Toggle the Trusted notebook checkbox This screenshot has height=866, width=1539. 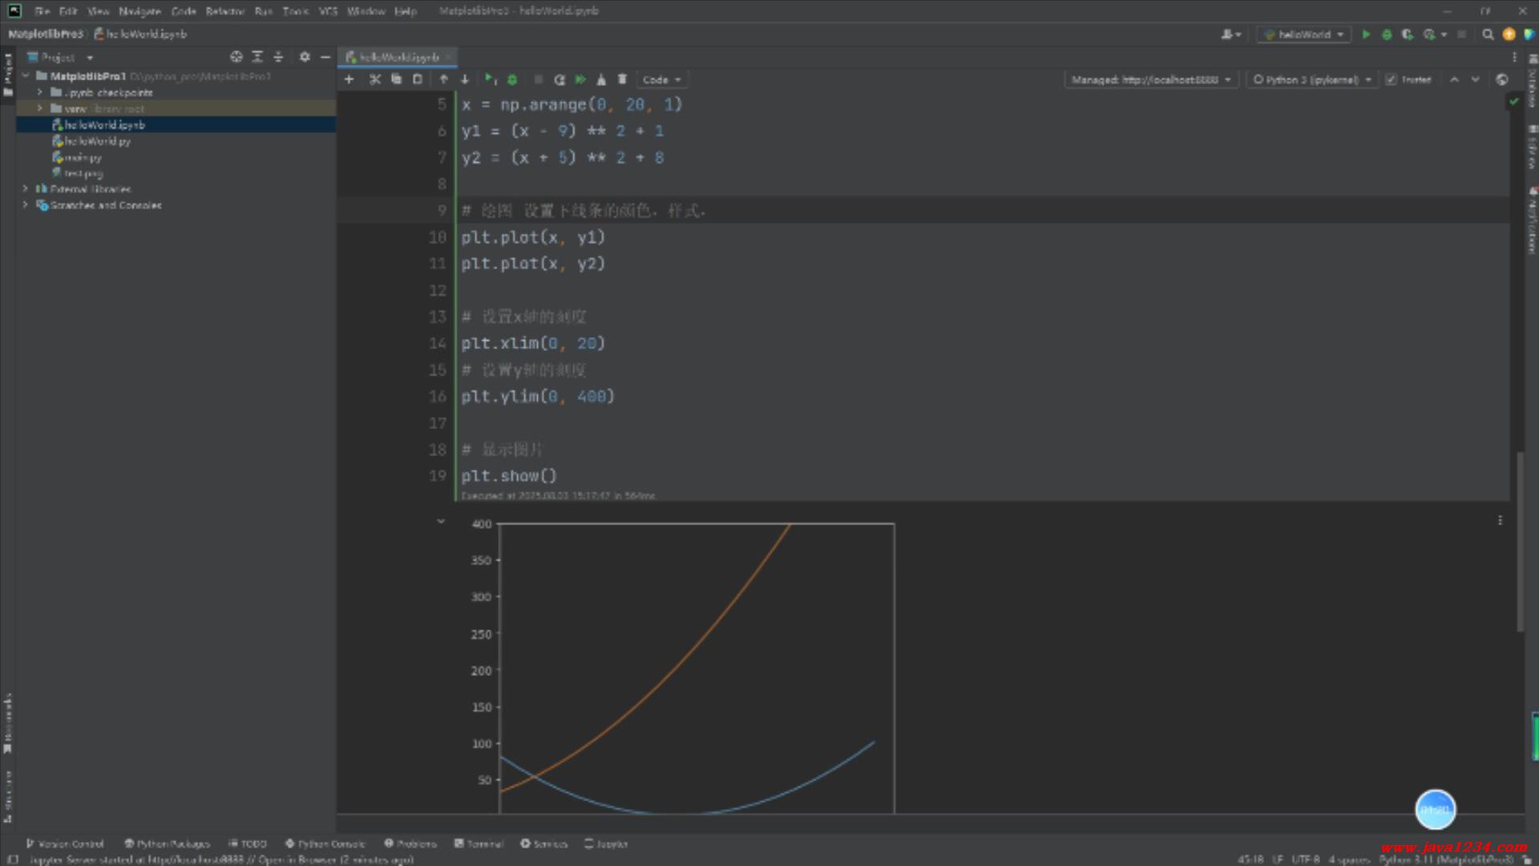pos(1391,79)
